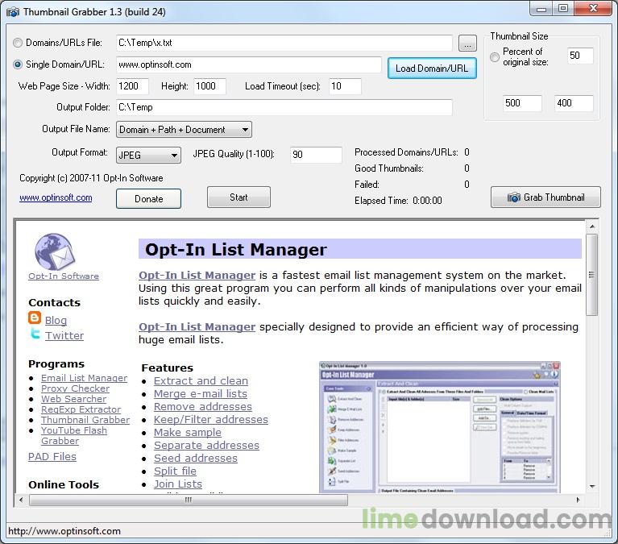
Task: Select Percent of original size radio button
Action: click(x=494, y=57)
